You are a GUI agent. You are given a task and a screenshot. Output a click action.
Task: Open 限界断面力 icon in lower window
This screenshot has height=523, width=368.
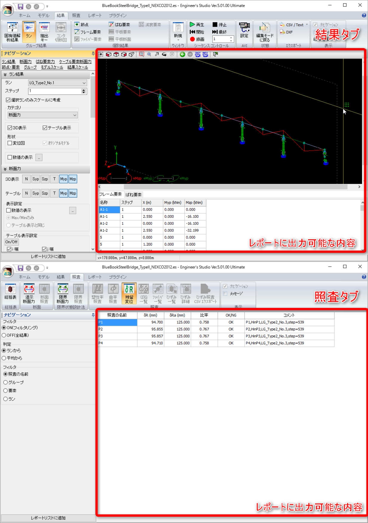pos(63,294)
